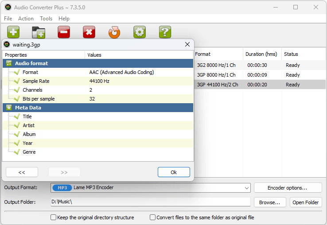Open the Tools menu
This screenshot has width=327, height=225.
coord(46,19)
